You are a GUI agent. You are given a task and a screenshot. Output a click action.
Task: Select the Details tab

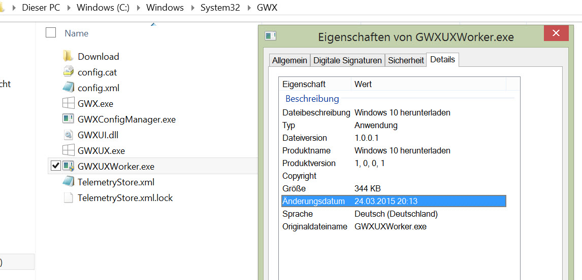click(x=442, y=60)
